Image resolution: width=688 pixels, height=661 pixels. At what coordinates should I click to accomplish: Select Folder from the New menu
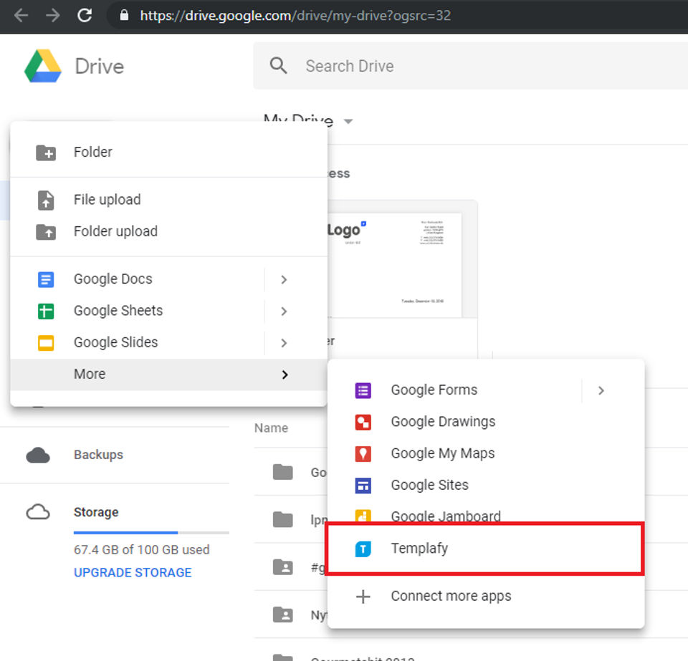click(169, 152)
